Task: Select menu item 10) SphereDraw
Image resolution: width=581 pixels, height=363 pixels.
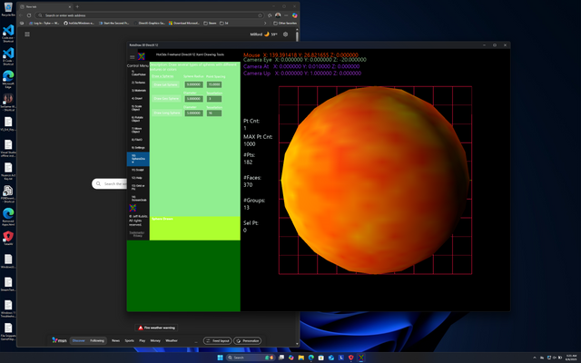Action: point(138,159)
